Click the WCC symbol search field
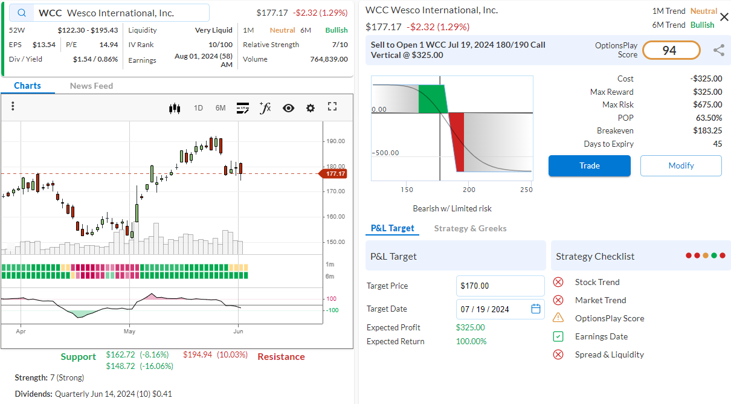Viewport: 731px width, 404px height. click(110, 13)
